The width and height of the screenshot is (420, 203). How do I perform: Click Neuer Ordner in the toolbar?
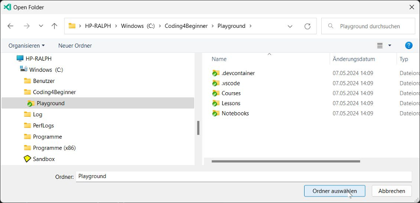(75, 45)
